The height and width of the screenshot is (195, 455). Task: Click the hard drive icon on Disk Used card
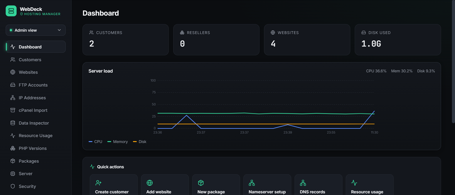pyautogui.click(x=364, y=33)
